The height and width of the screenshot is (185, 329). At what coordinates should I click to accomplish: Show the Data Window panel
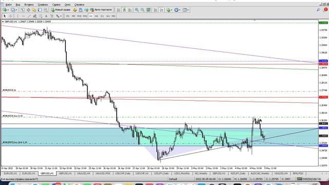point(28,10)
